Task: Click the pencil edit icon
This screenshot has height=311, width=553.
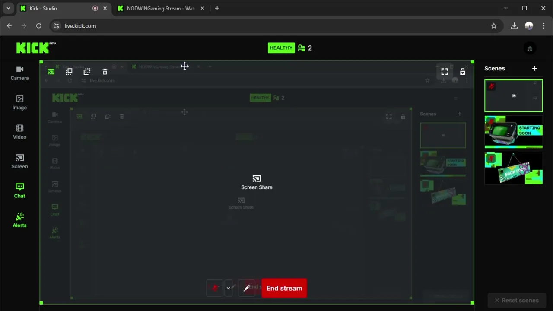Action: (x=247, y=288)
